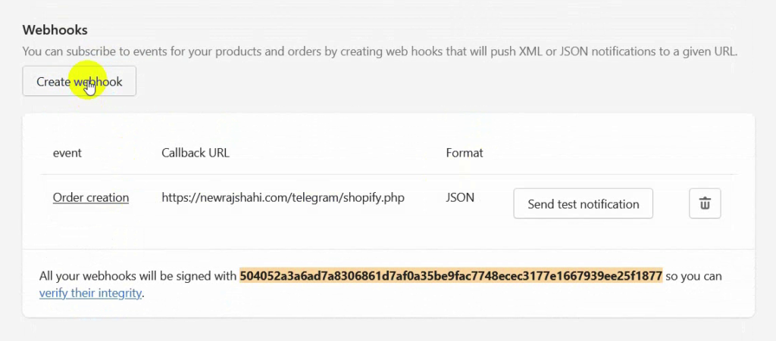Click the newrajshahi.com callback URL text
Screen dimensions: 776x341
click(x=283, y=198)
